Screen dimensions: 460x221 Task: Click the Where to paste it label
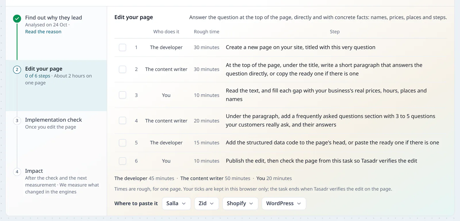pos(136,203)
